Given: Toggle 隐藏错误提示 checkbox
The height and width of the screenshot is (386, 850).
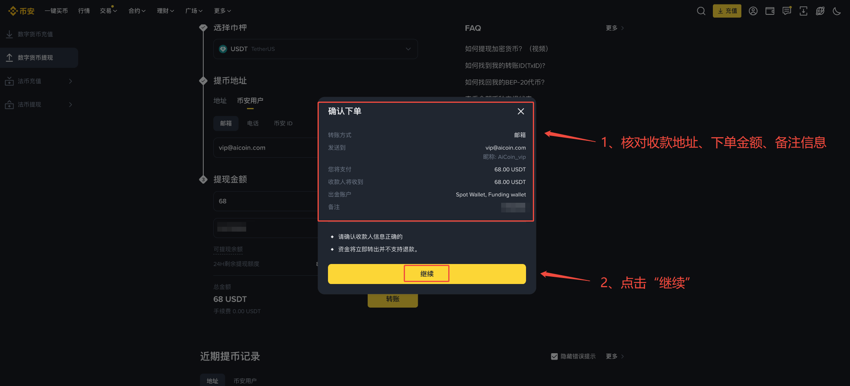Looking at the screenshot, I should (554, 356).
